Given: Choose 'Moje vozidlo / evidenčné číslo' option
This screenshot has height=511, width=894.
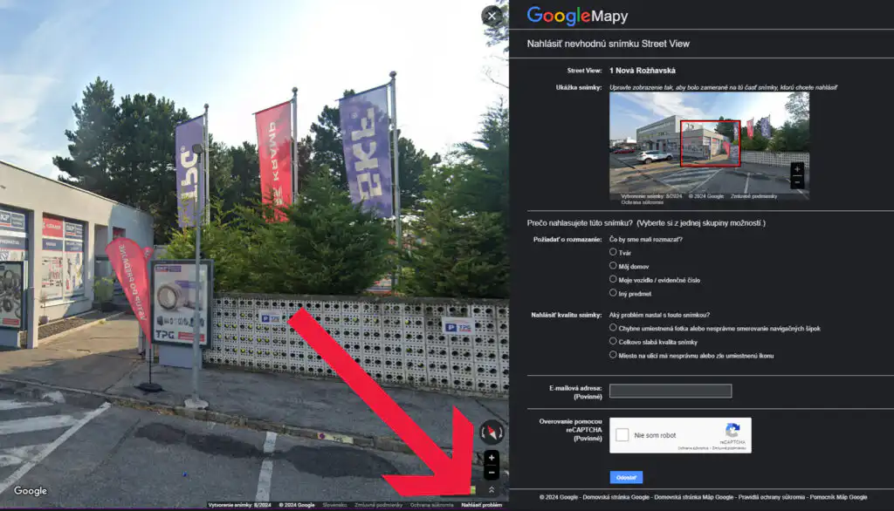Looking at the screenshot, I should 615,280.
